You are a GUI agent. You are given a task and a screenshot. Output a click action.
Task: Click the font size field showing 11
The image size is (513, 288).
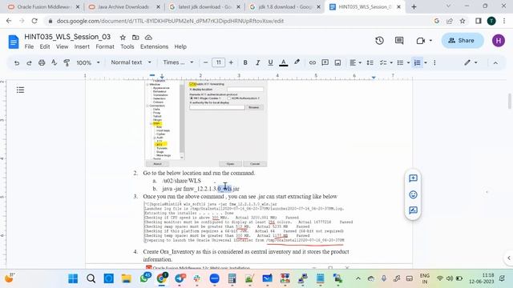[218, 62]
